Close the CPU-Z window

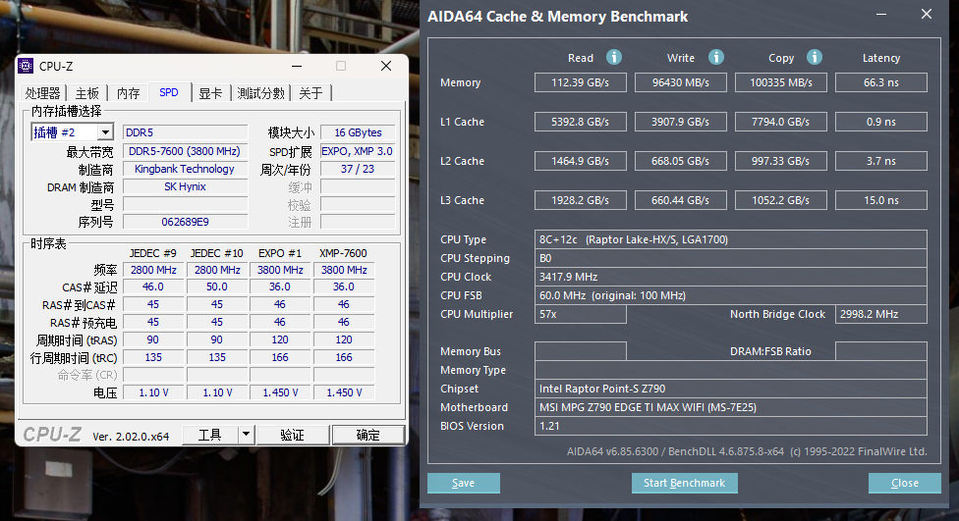[386, 66]
